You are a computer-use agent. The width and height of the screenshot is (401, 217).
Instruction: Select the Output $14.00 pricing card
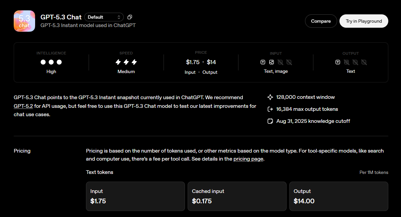[x=338, y=196]
